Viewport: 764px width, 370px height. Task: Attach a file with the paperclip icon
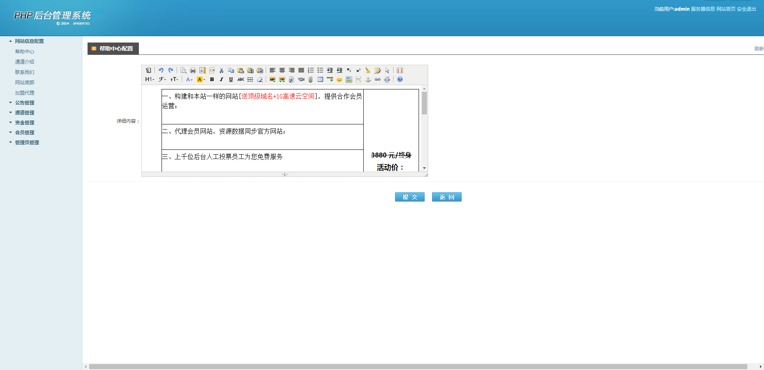311,79
